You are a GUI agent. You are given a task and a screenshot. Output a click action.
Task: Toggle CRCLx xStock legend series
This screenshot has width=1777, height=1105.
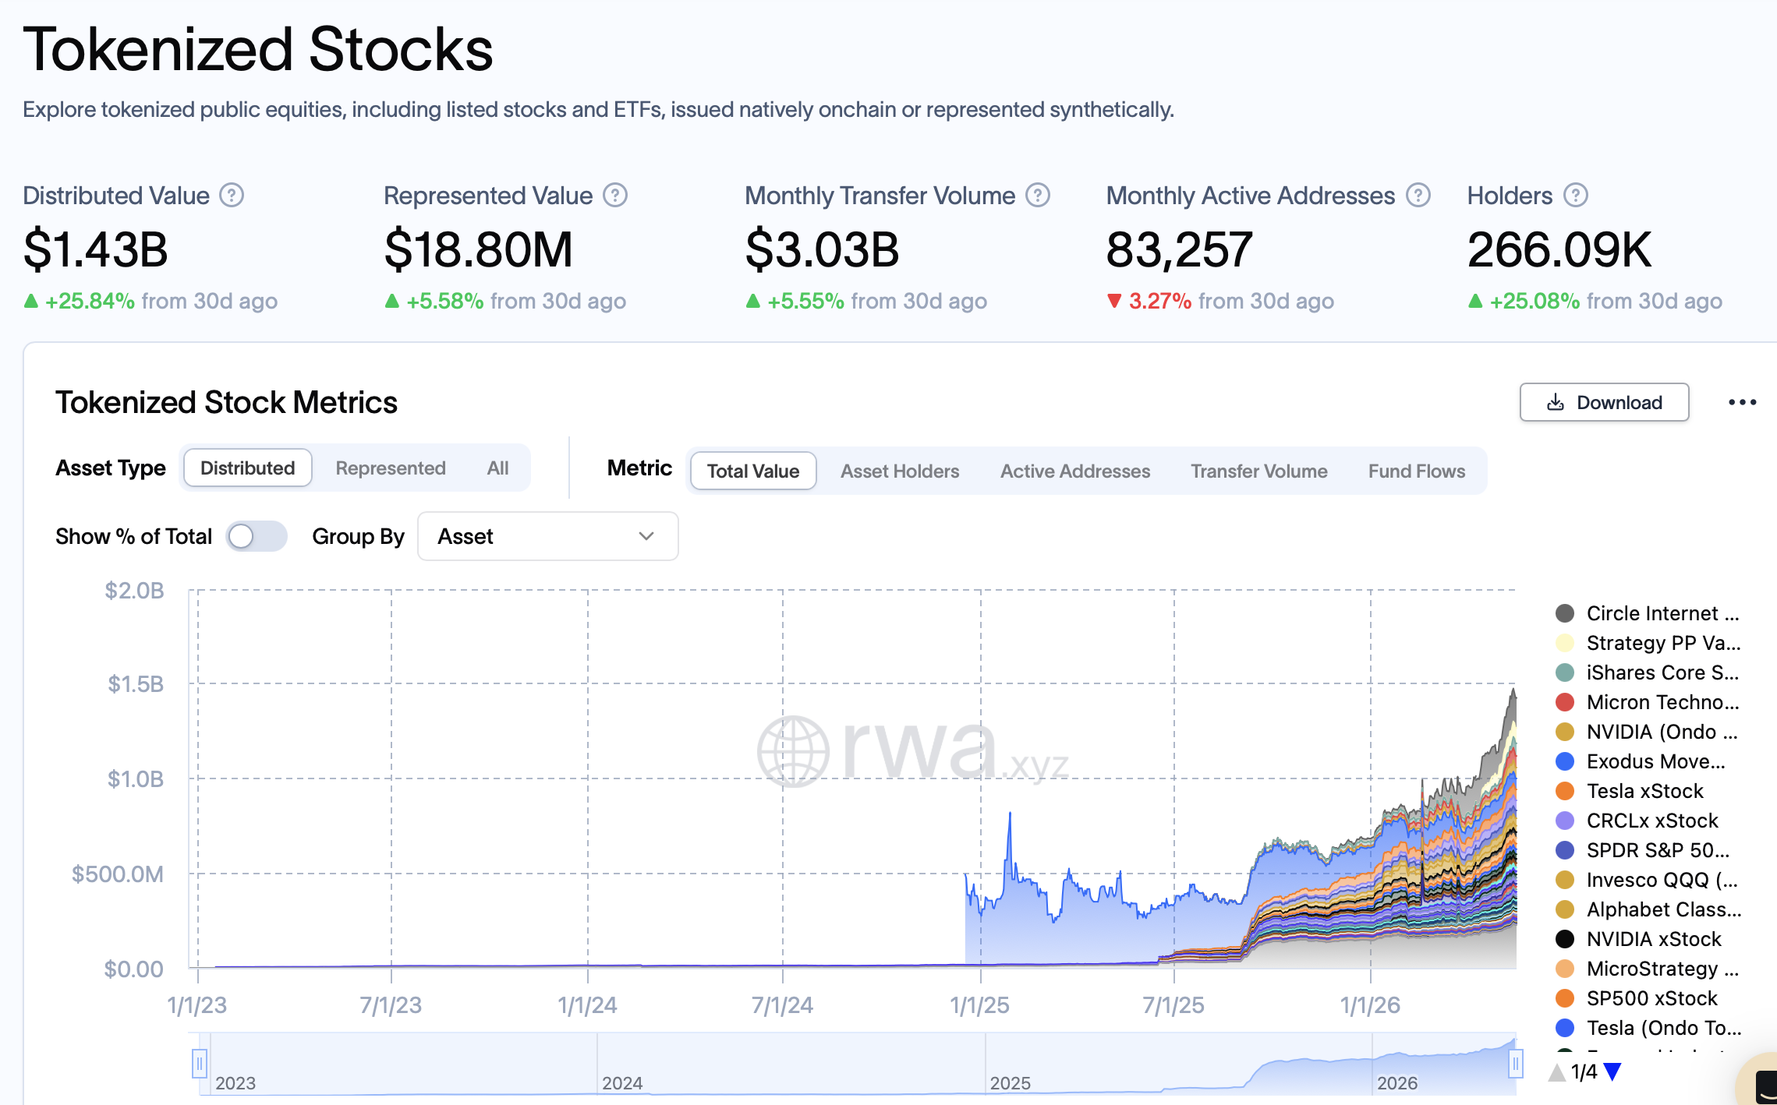click(x=1637, y=821)
